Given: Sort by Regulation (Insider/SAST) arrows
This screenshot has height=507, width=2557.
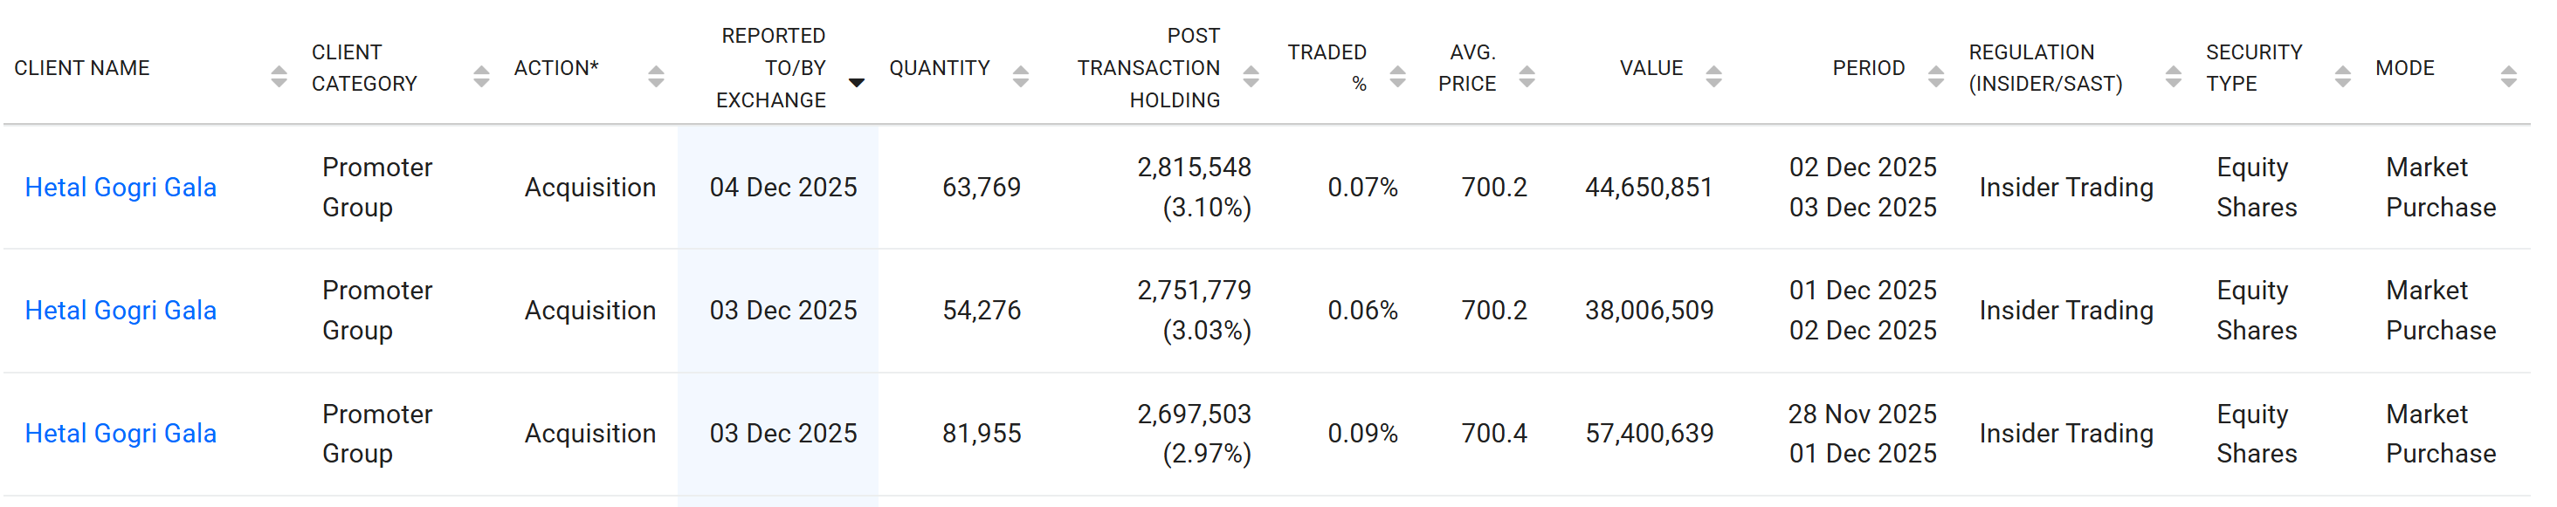Looking at the screenshot, I should click(x=2173, y=77).
